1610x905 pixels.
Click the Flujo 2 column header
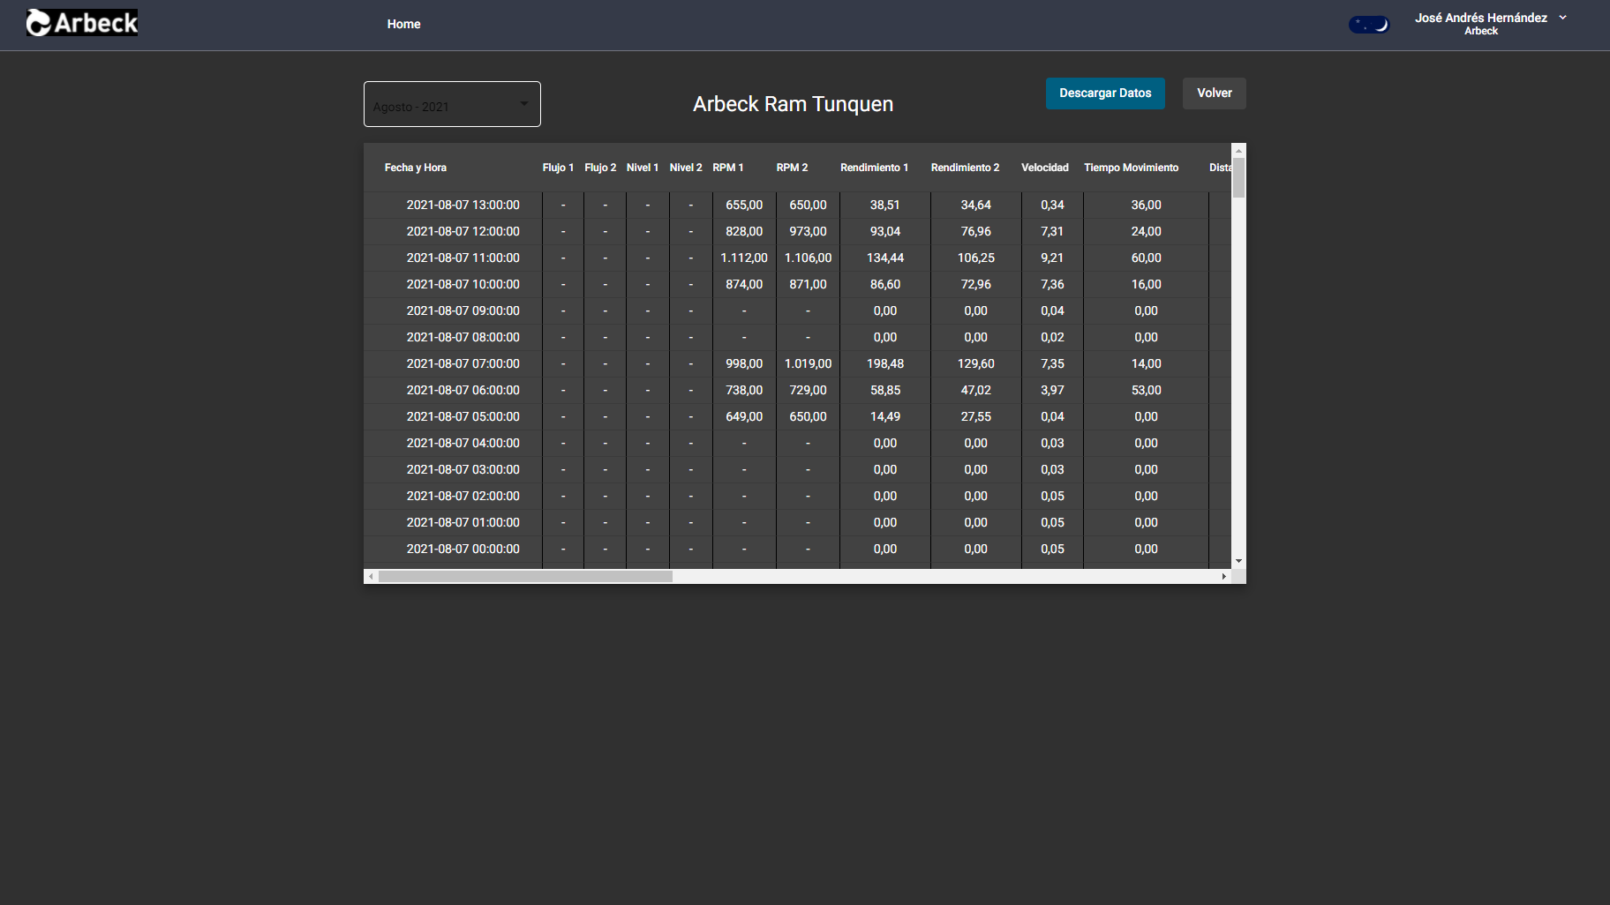600,168
